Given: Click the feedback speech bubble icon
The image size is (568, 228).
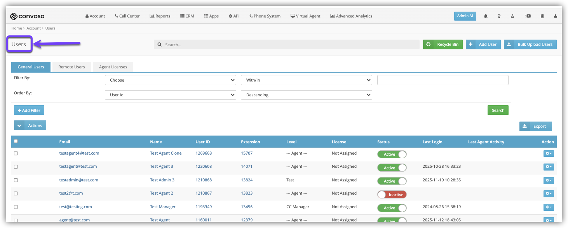Looking at the screenshot, I should [528, 16].
